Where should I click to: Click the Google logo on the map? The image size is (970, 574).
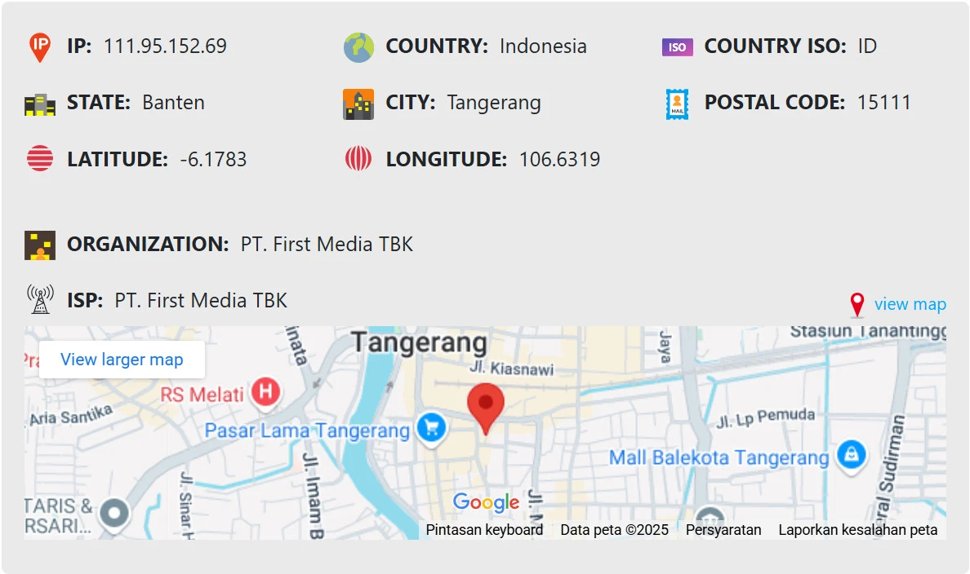[x=486, y=502]
